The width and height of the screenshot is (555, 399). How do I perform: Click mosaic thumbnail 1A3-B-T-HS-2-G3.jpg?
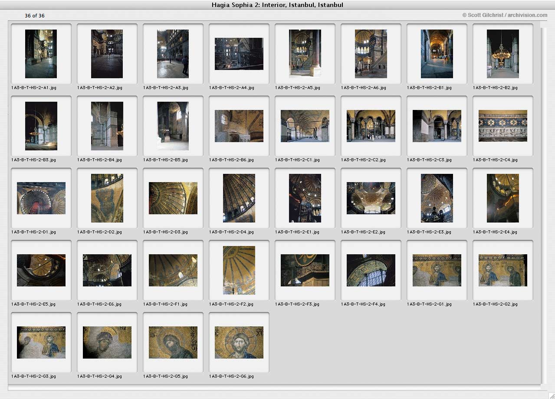pos(41,342)
